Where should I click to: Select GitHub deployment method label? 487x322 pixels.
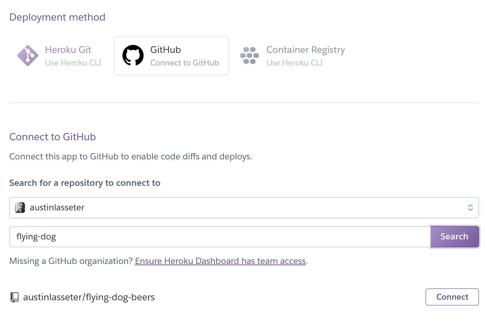pos(166,50)
